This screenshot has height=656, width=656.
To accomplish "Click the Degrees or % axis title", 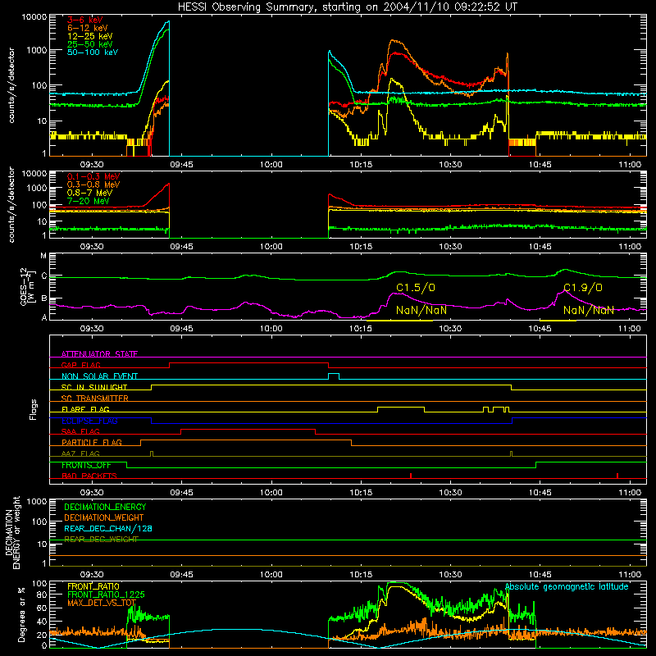I will pos(21,614).
